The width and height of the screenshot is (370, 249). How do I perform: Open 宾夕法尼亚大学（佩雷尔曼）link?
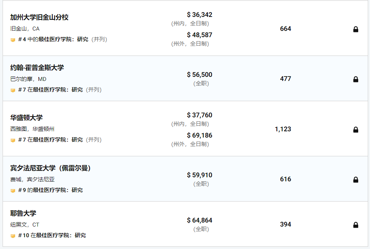[x=50, y=168]
